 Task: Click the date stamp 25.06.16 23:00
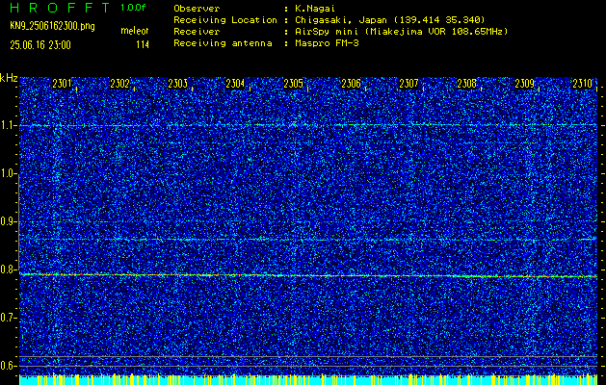pos(40,45)
